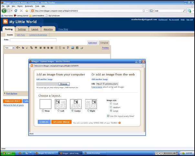
Task: Click the Upload Image button
Action: tap(61, 122)
